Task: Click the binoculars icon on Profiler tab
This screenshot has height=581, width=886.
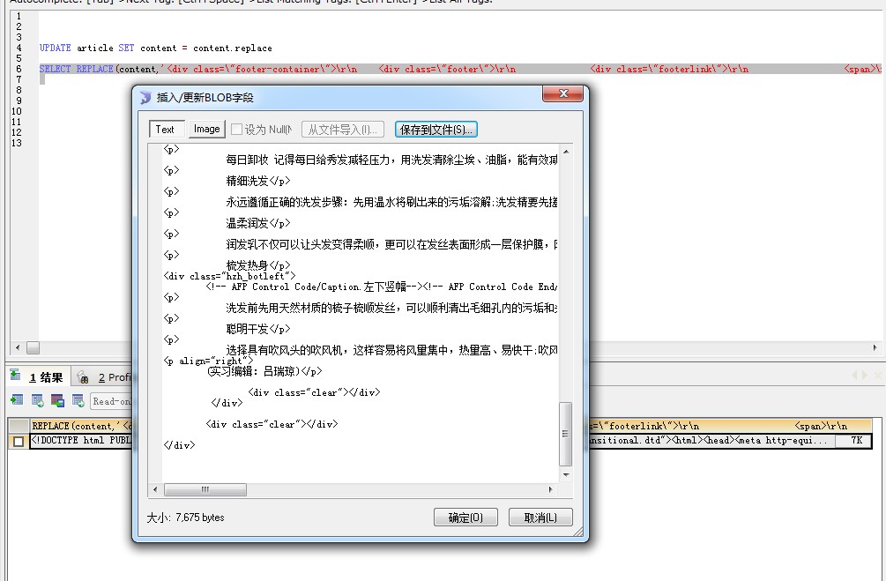Action: tap(83, 377)
